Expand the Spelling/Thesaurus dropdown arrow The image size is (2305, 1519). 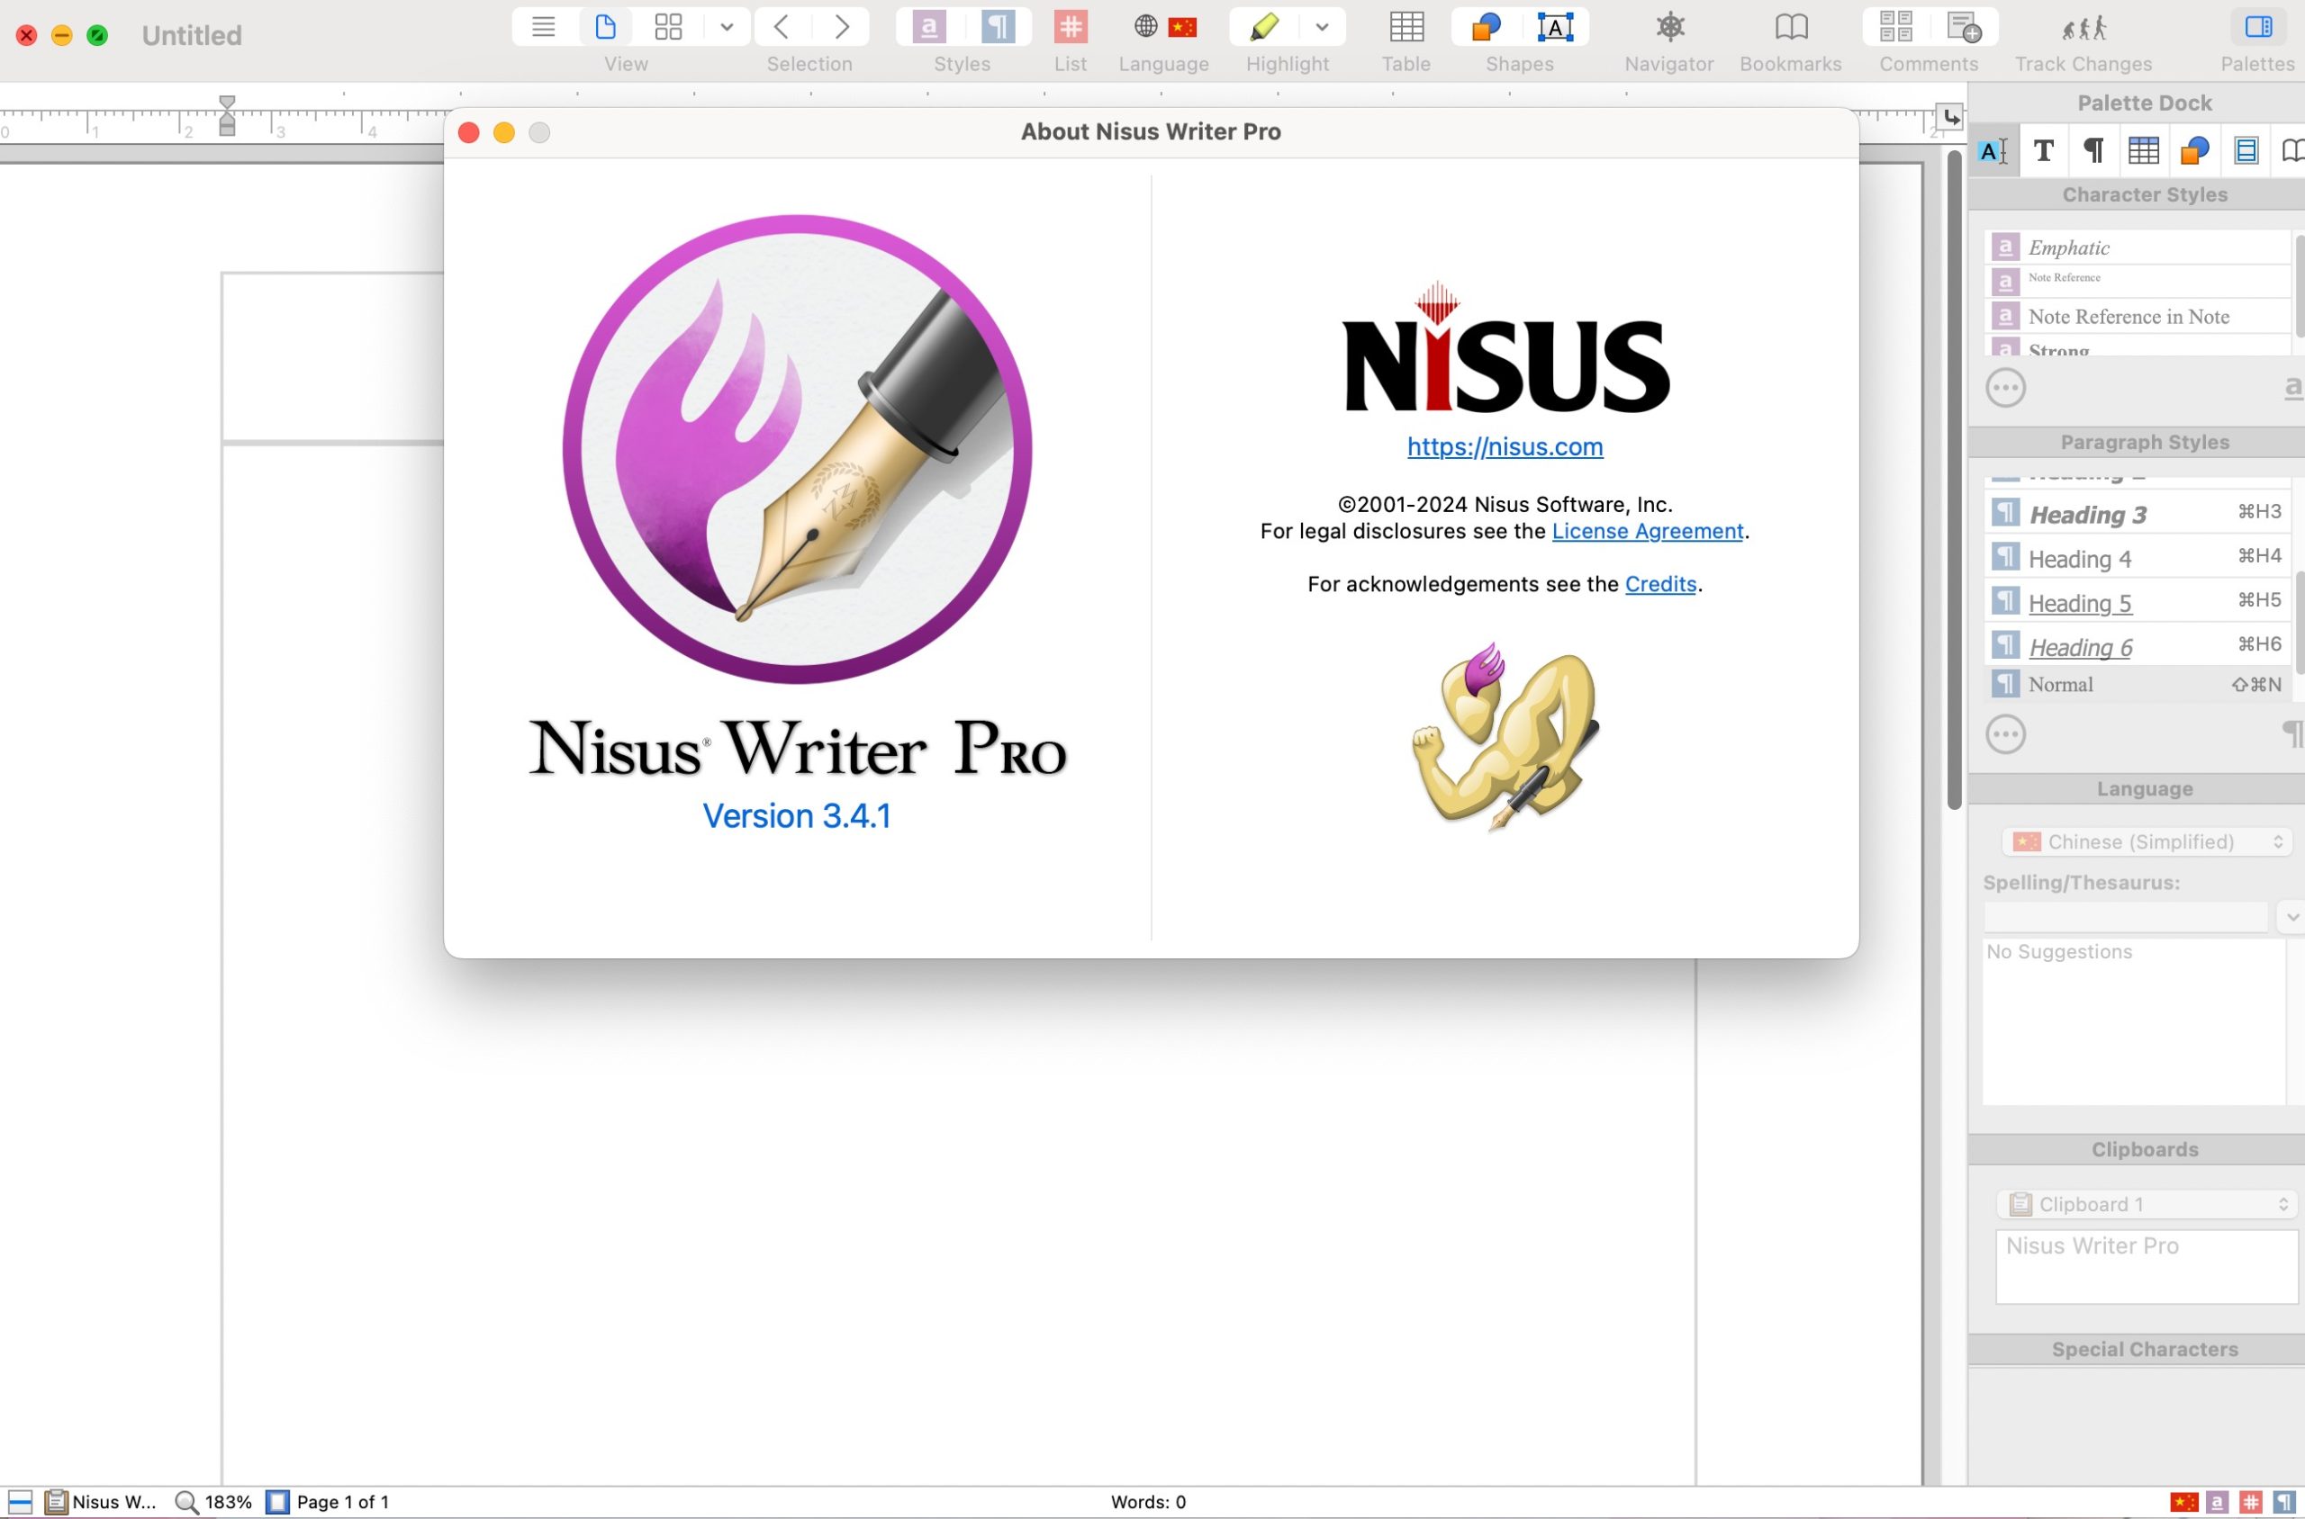point(2291,915)
